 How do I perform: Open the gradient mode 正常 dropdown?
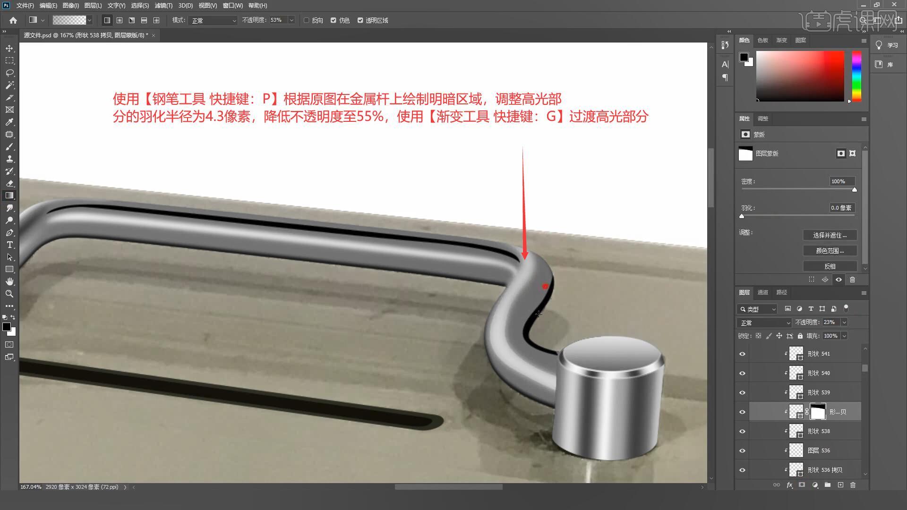point(213,20)
